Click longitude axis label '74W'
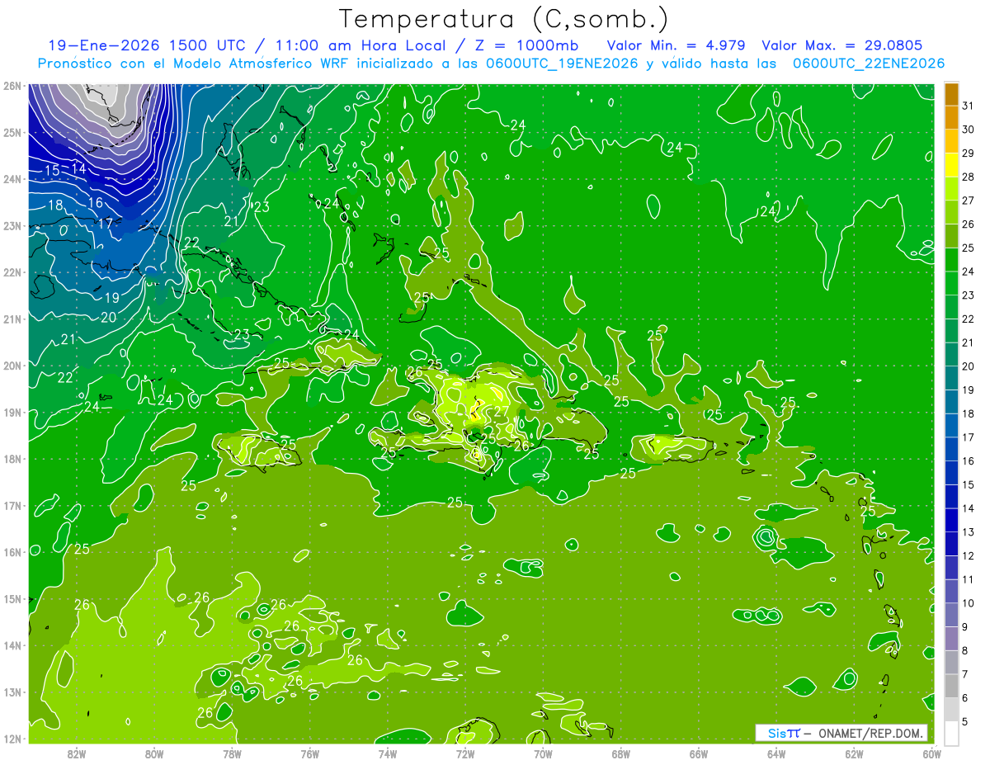The height and width of the screenshot is (765, 990). 388,754
